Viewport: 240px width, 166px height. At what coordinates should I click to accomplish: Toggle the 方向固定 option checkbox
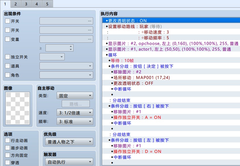click(x=7, y=155)
